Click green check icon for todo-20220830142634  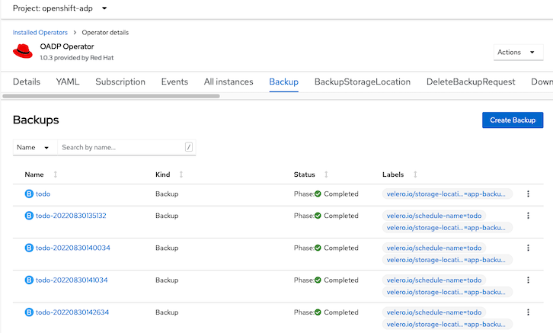(318, 312)
